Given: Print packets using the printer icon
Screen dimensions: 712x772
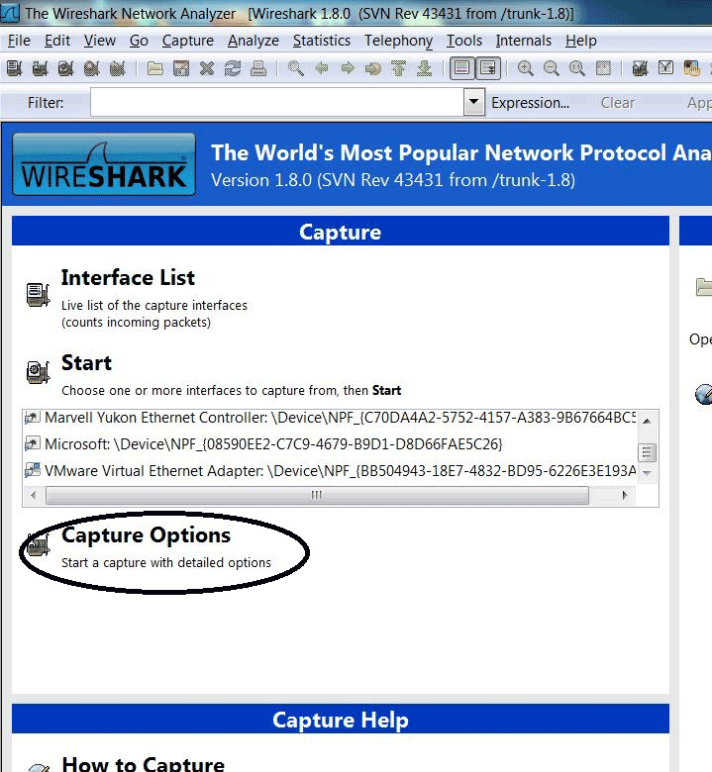Looking at the screenshot, I should coord(258,68).
